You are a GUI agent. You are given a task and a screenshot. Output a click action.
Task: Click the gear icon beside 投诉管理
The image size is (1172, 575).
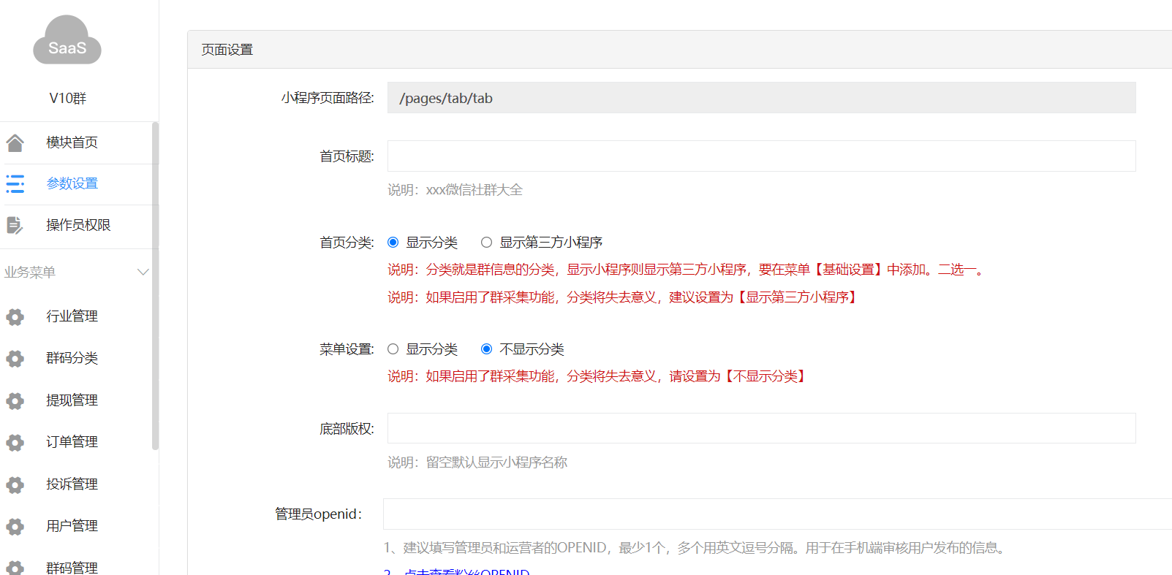pos(15,484)
